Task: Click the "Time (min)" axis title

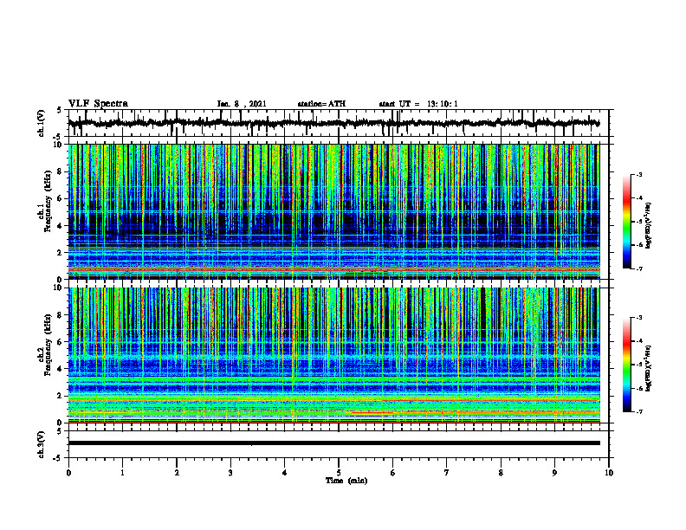Action: [x=346, y=481]
